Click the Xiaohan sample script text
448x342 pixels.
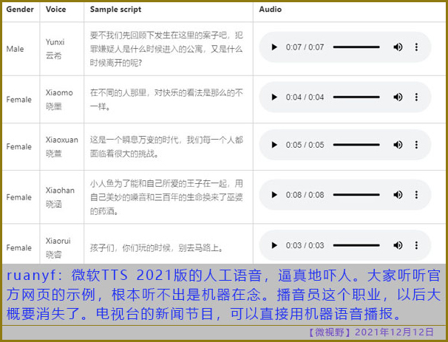click(x=166, y=197)
